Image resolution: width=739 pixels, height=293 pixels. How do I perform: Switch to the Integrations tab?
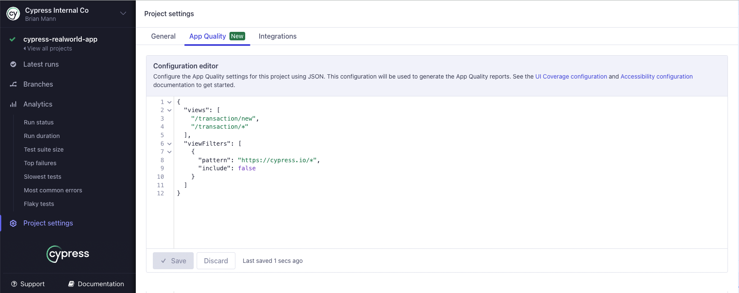coord(278,37)
